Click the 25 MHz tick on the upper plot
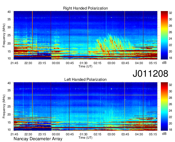Viewport: 175px width, 142px height. (9, 35)
